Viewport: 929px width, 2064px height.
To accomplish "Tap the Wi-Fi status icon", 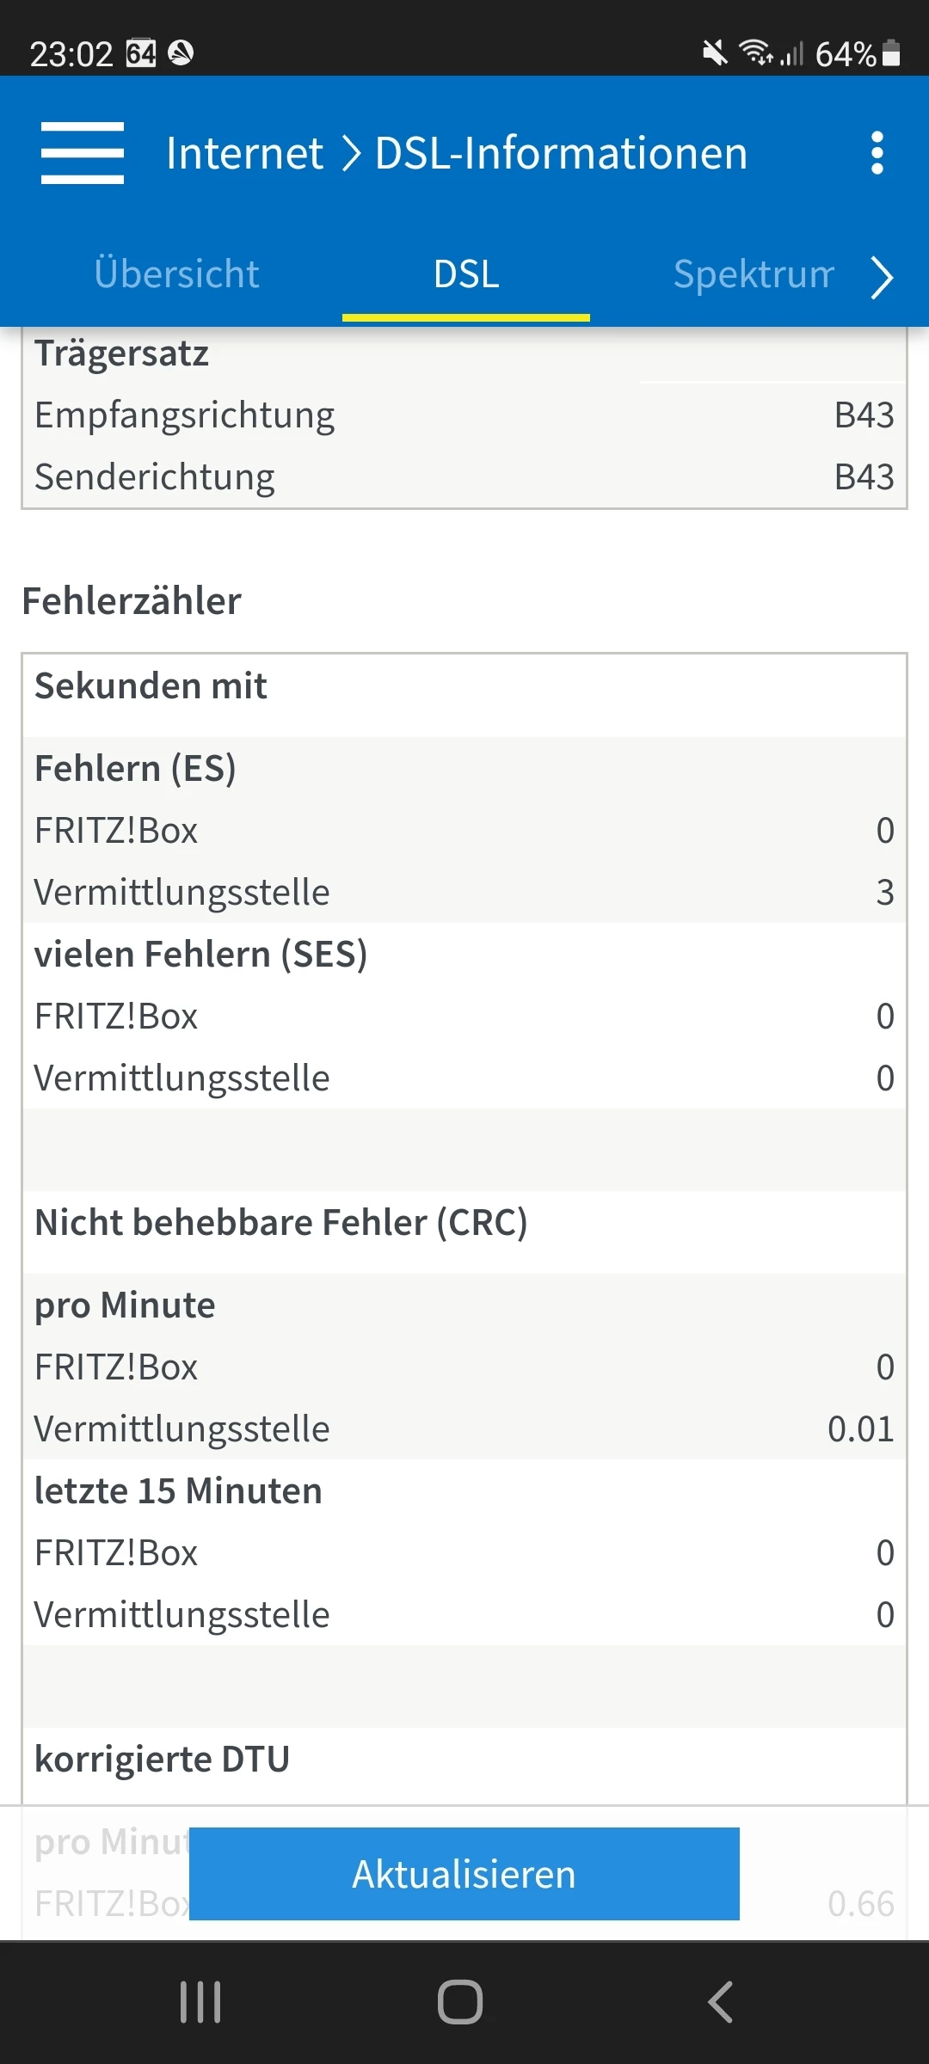I will (x=756, y=53).
